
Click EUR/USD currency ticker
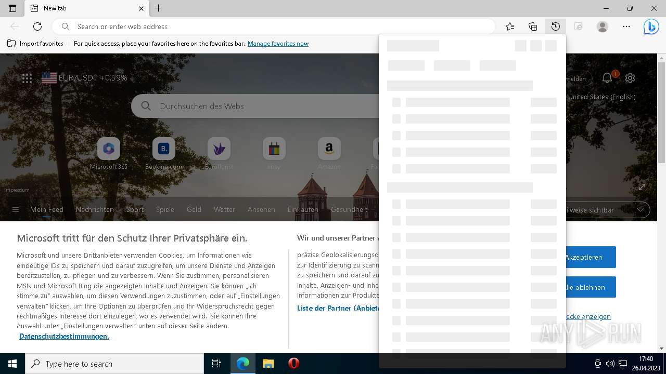click(x=84, y=78)
